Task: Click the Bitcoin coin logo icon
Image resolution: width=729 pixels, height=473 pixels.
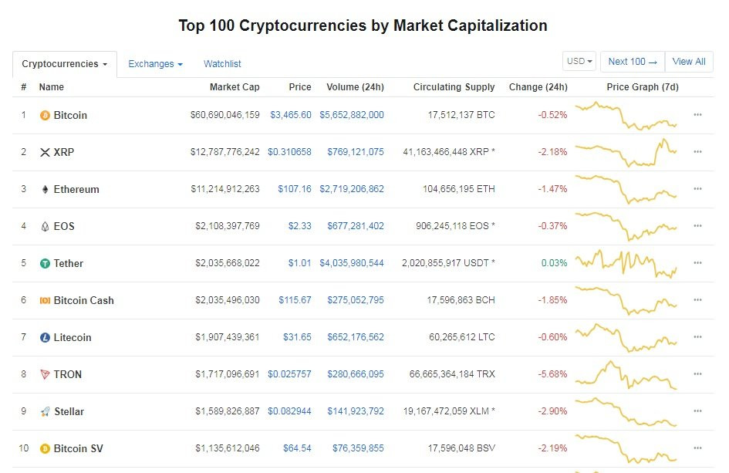Action: click(x=45, y=115)
